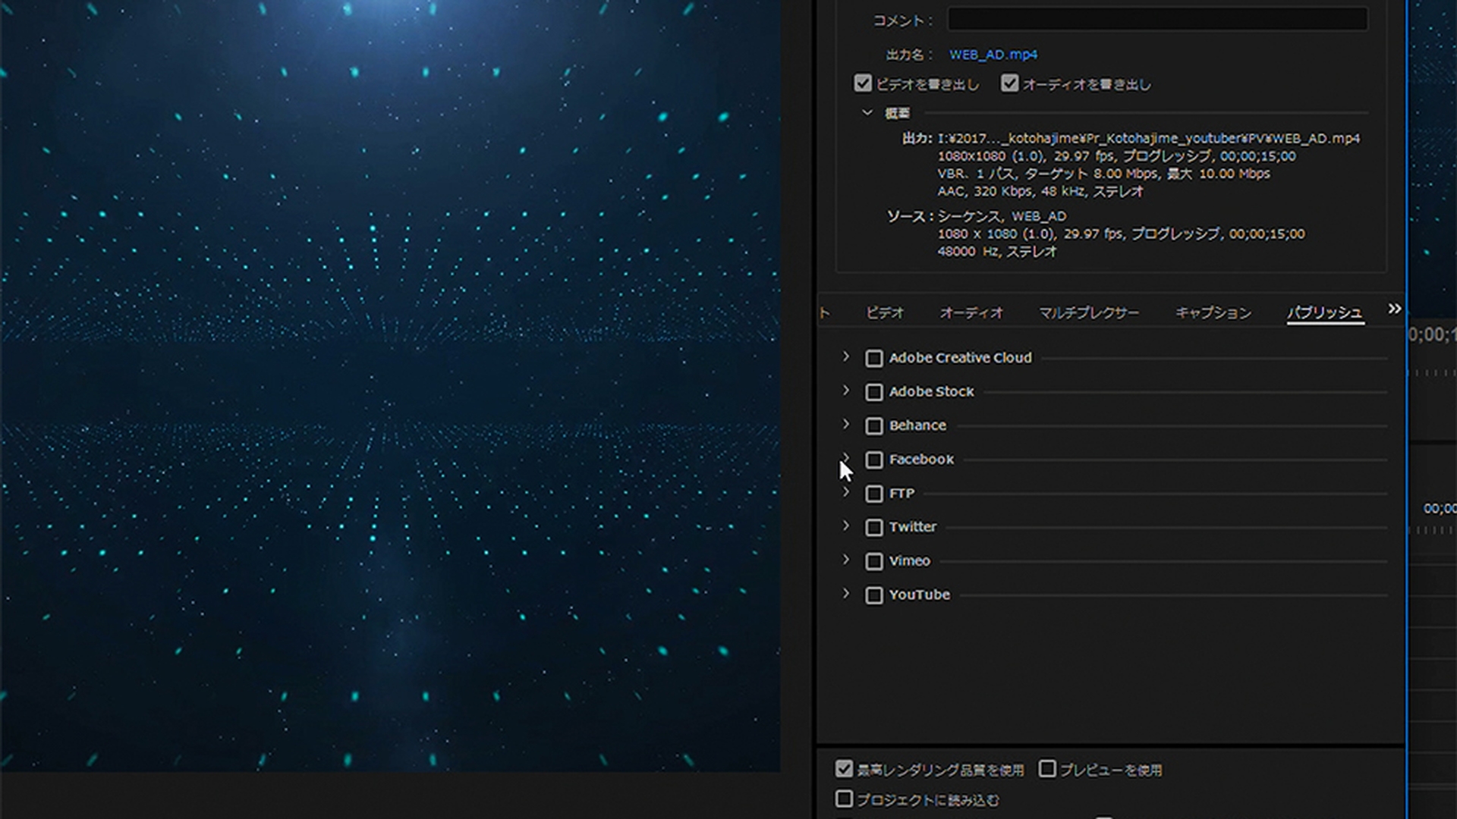Uncheck ビデオを書き出し export video
The image size is (1457, 819).
(x=863, y=83)
